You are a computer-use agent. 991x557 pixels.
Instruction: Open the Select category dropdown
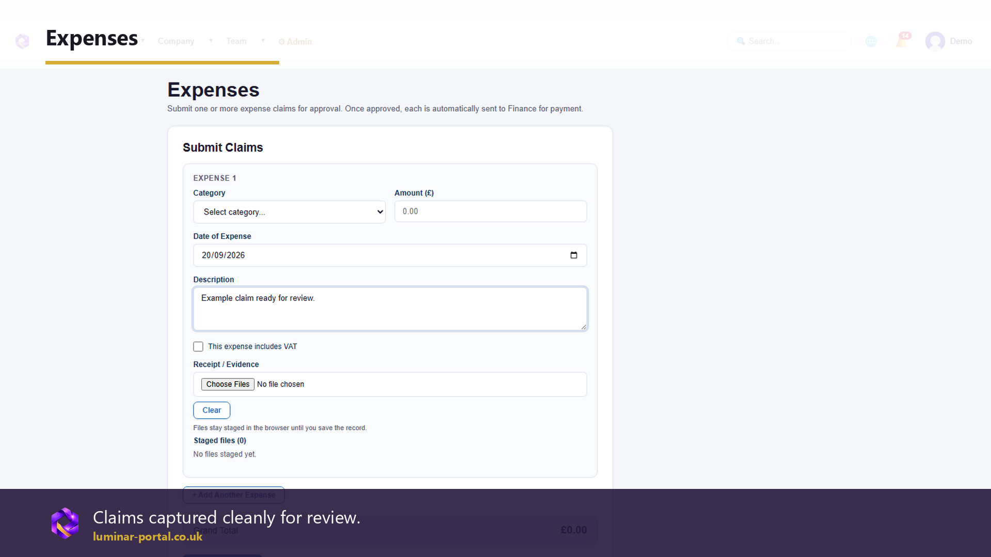[x=290, y=212]
